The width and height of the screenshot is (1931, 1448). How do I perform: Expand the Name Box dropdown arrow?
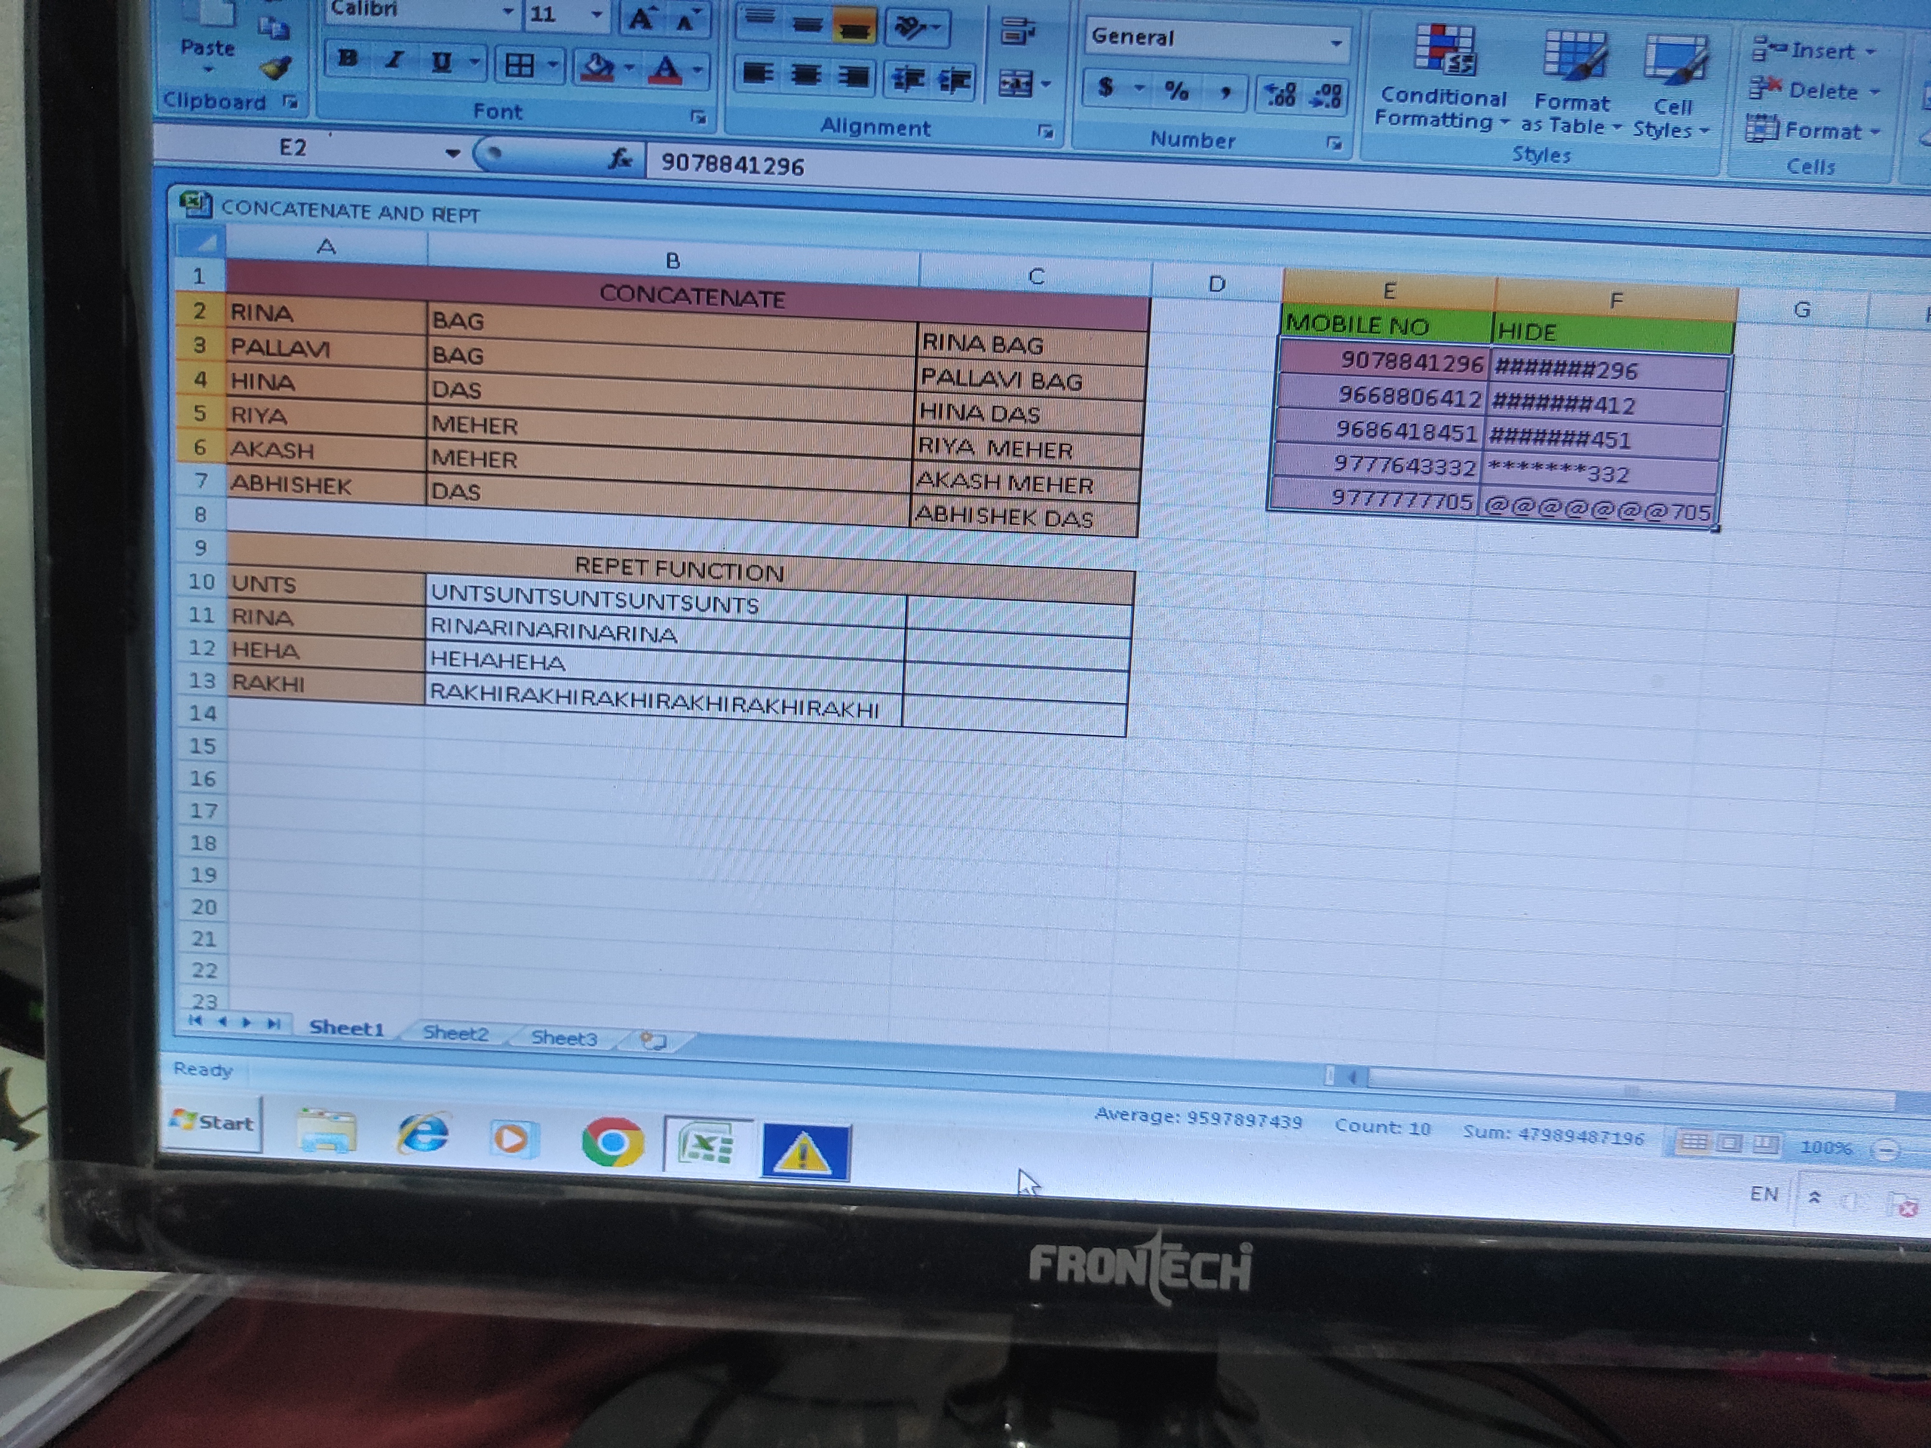(452, 153)
